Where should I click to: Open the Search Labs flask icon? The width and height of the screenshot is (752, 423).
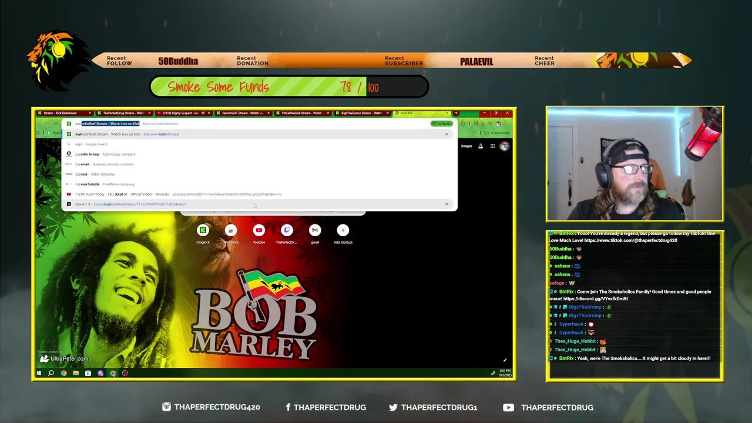pos(480,146)
